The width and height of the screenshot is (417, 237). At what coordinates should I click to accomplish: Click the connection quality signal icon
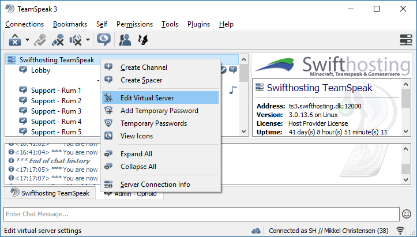pos(400,230)
